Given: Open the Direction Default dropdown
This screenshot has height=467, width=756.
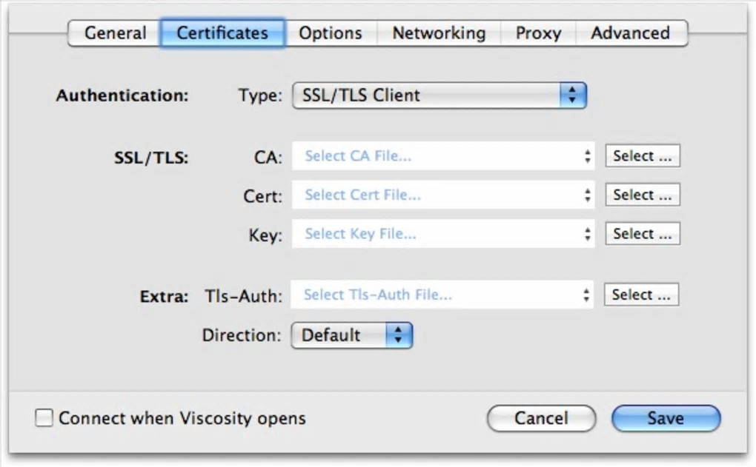Looking at the screenshot, I should point(351,335).
